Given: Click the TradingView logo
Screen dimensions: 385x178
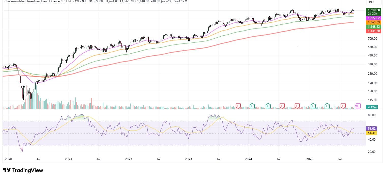Looking at the screenshot, I should tap(23, 170).
